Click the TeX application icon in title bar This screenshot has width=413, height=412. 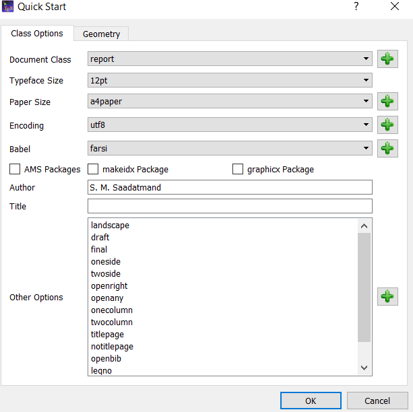7,7
